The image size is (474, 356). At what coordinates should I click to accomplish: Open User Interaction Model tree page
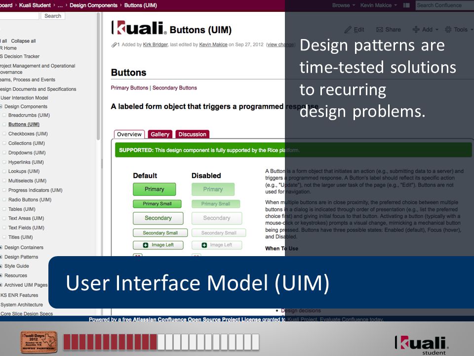pyautogui.click(x=24, y=98)
